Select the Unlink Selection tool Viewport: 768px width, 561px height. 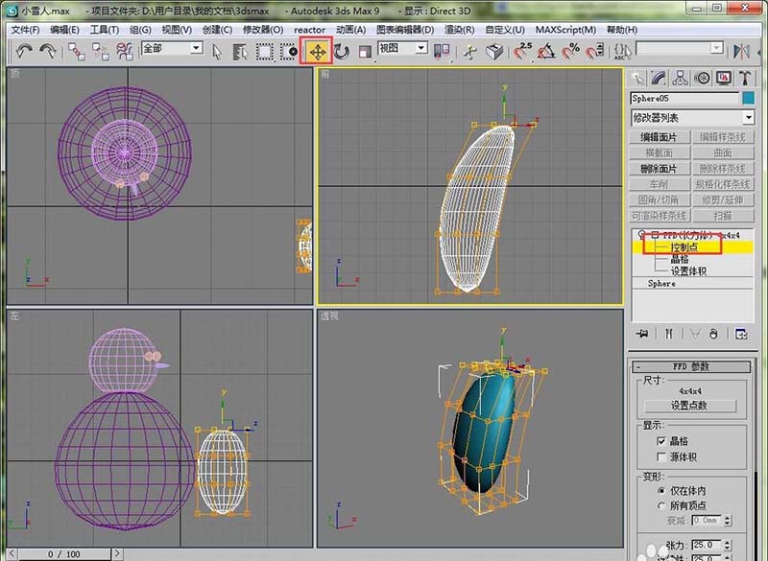101,51
